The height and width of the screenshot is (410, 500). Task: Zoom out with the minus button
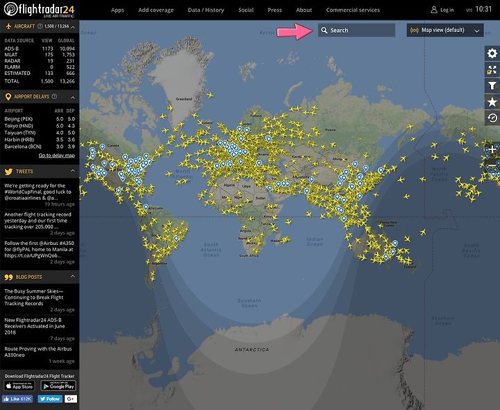tap(492, 166)
